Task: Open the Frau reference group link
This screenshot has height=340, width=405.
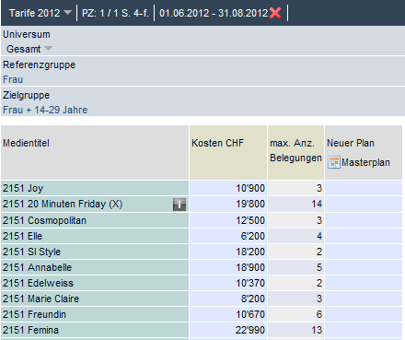Action: pos(13,79)
